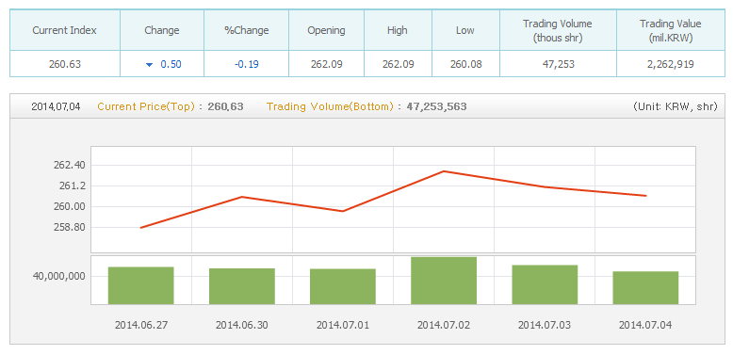Click the green volume bar for 2014.06.30
The image size is (733, 355).
click(x=242, y=286)
